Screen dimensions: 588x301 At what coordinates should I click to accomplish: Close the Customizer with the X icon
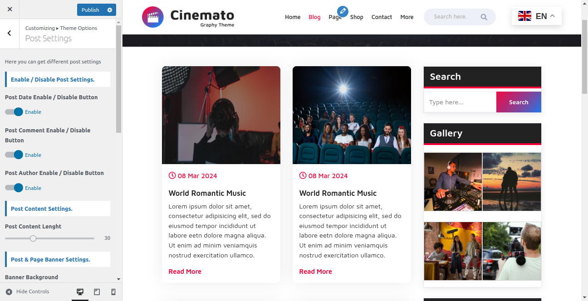click(10, 9)
